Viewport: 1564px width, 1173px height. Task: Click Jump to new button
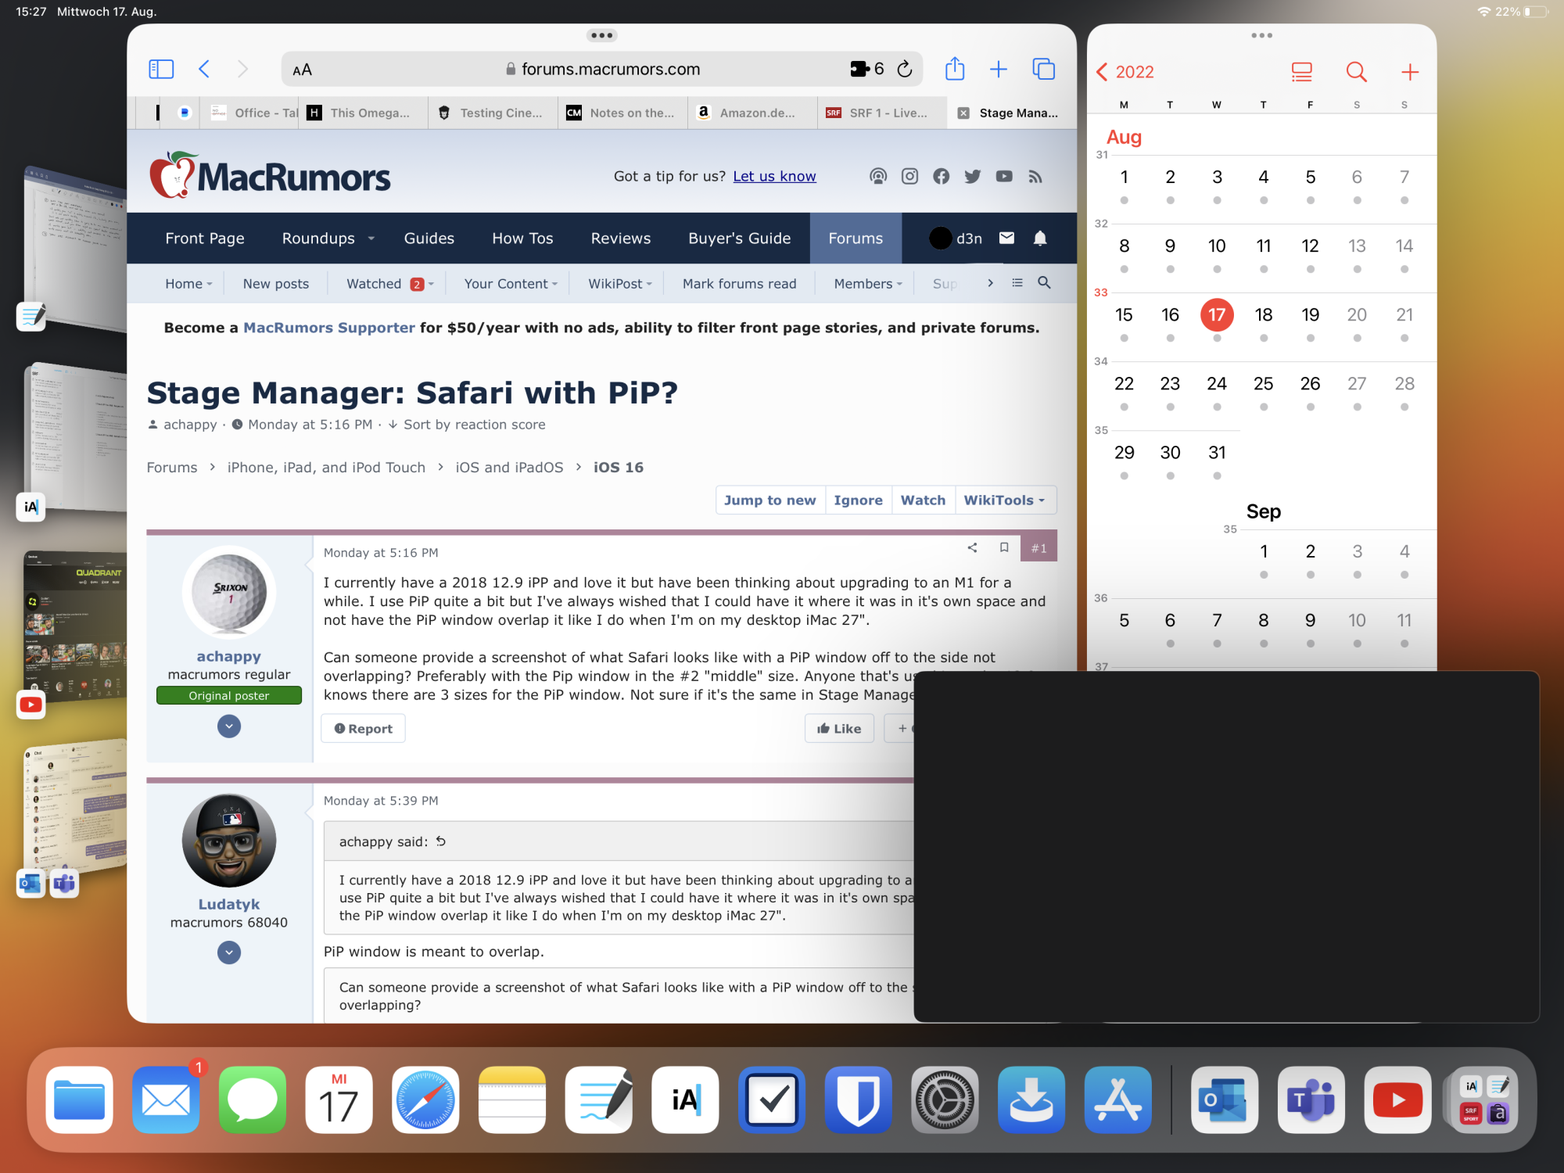[x=770, y=500]
